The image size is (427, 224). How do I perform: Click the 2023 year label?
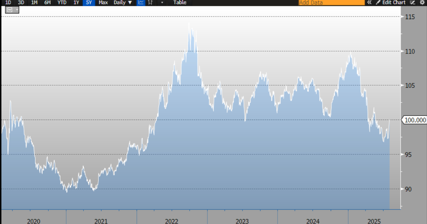click(x=242, y=221)
